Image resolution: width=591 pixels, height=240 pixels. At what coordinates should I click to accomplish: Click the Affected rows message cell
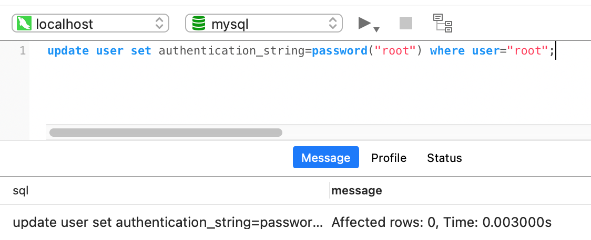[441, 223]
